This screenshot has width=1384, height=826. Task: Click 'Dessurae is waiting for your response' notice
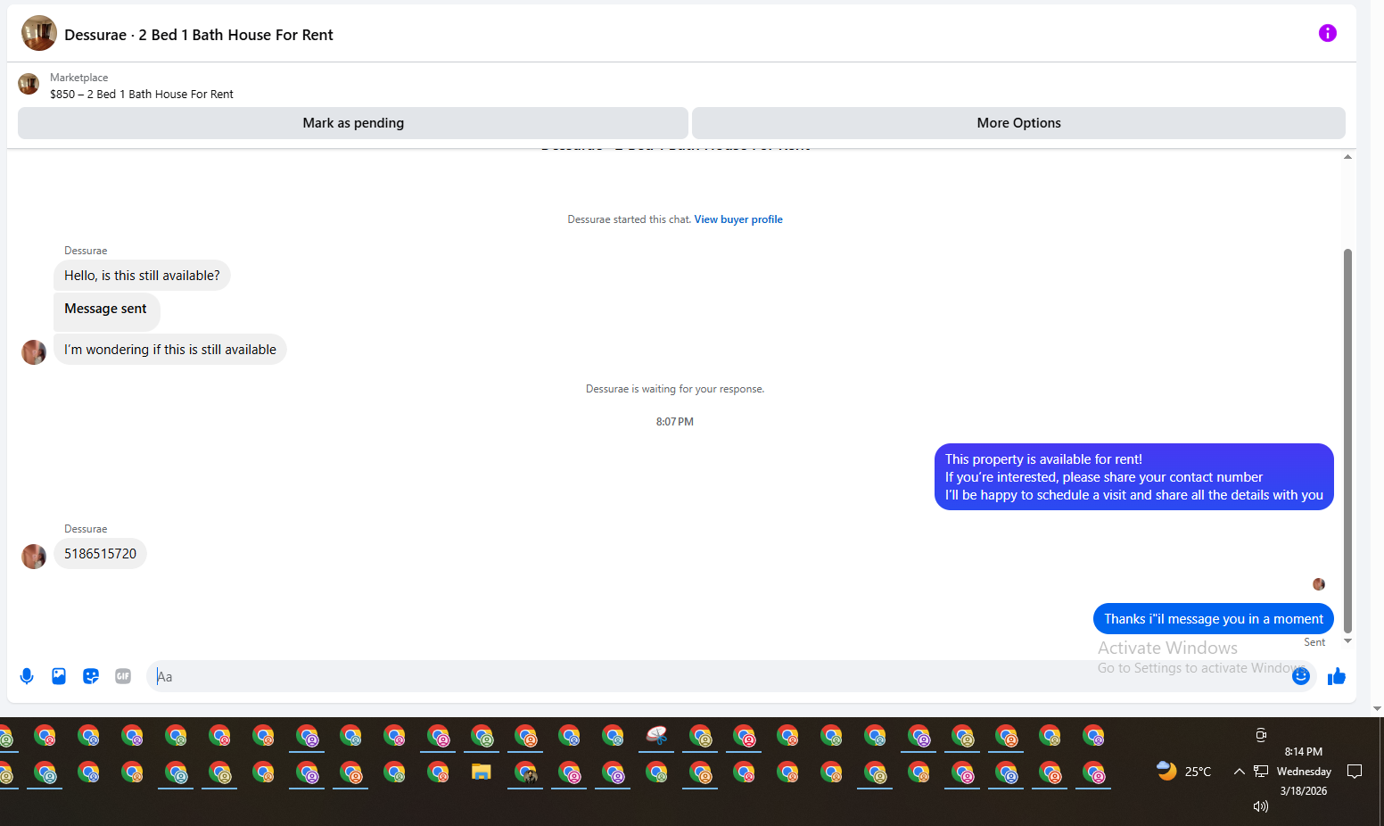click(675, 389)
